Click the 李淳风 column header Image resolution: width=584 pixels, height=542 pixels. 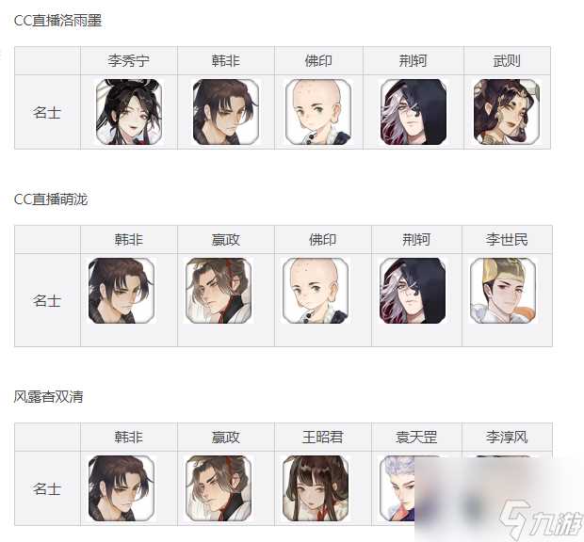pos(507,437)
